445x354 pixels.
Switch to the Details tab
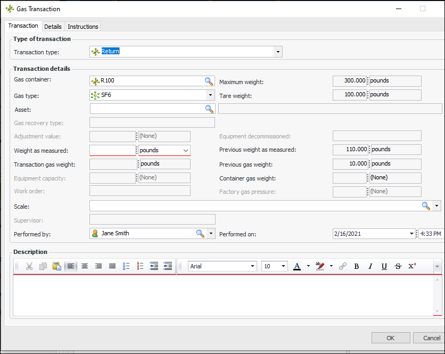(x=53, y=27)
